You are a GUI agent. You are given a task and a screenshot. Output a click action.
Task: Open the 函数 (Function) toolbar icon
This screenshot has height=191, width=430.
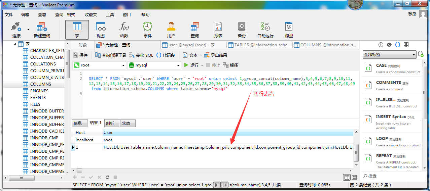pyautogui.click(x=124, y=29)
